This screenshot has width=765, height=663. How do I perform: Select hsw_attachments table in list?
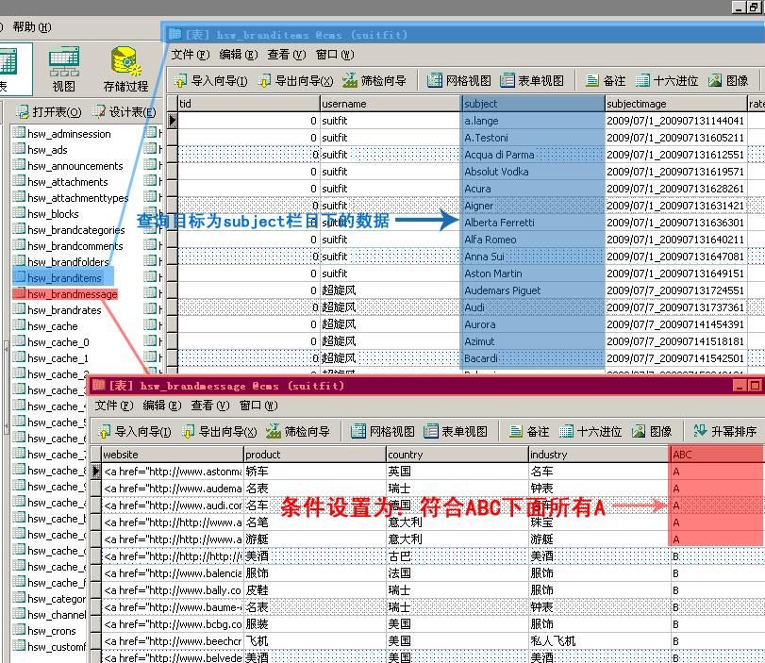point(60,182)
